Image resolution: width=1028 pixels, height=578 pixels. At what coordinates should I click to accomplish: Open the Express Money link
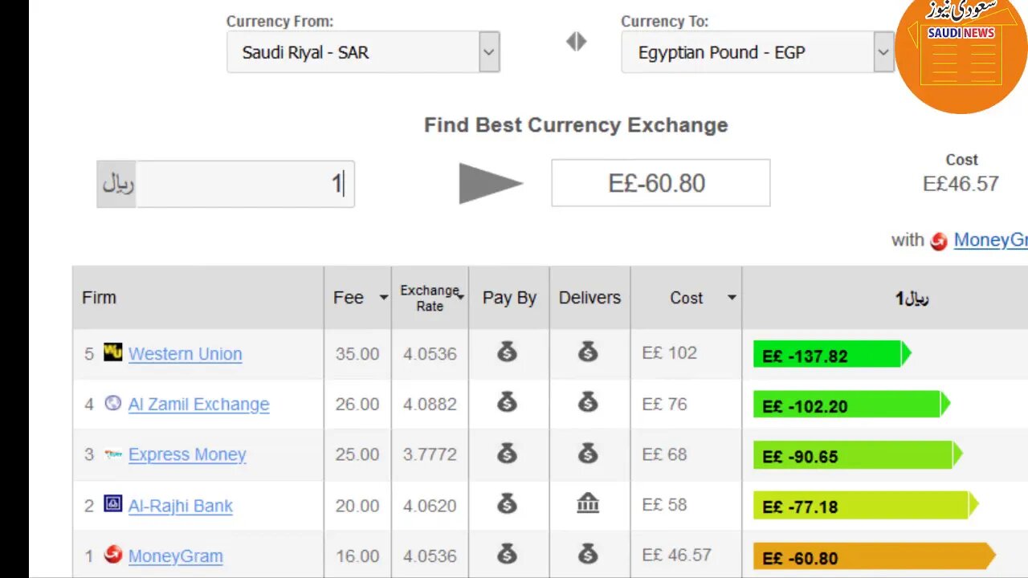point(187,454)
